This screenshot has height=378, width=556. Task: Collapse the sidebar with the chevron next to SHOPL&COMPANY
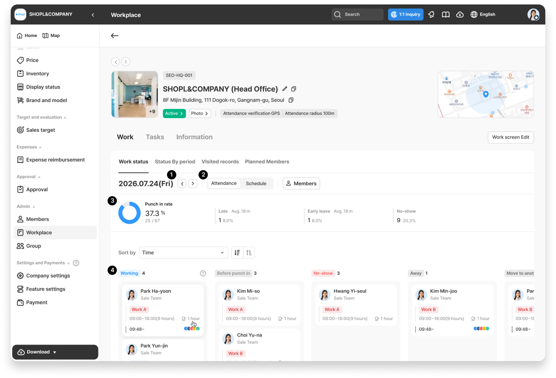[x=93, y=15]
